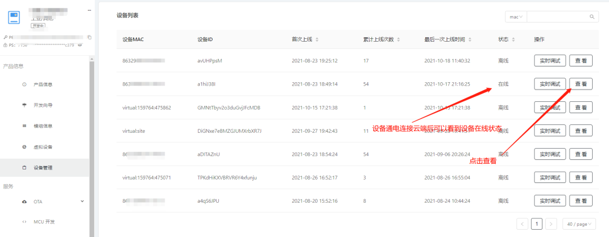Click device ID GMNtTbyv2o3duGvjJFcMDB
This screenshot has width=609, height=237.
click(x=229, y=108)
